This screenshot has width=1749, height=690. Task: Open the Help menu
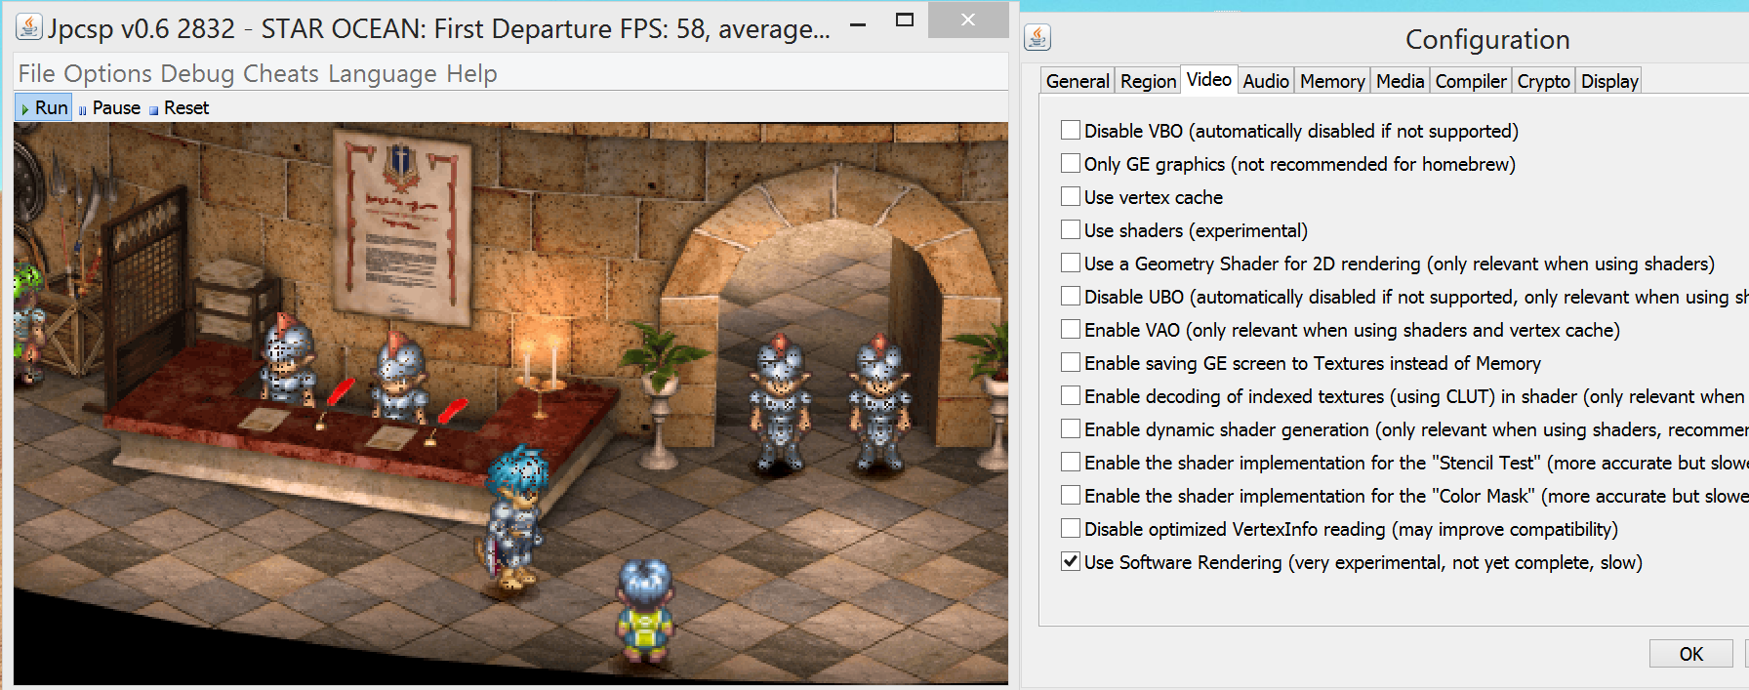tap(471, 73)
